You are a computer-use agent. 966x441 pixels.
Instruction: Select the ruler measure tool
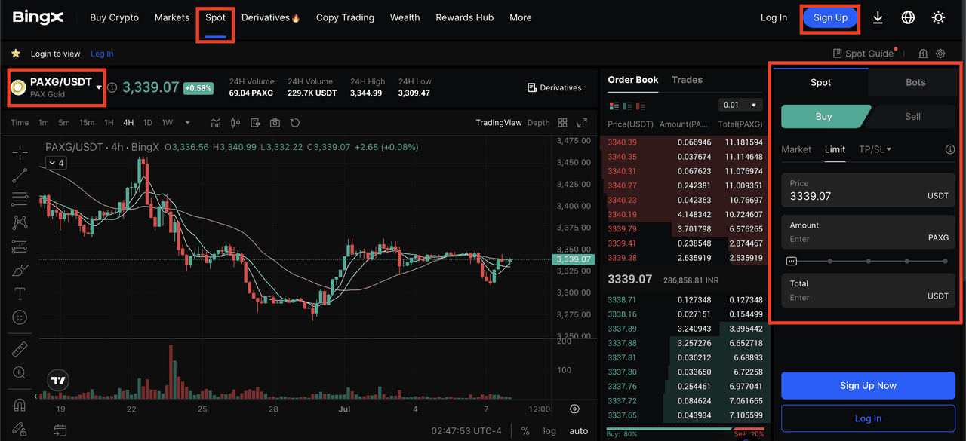tap(20, 349)
